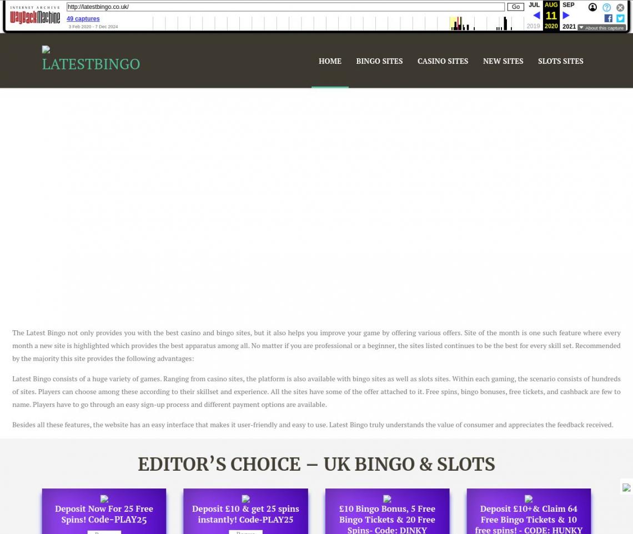Jump to 2021 captures year
The image size is (633, 534).
coord(569,26)
